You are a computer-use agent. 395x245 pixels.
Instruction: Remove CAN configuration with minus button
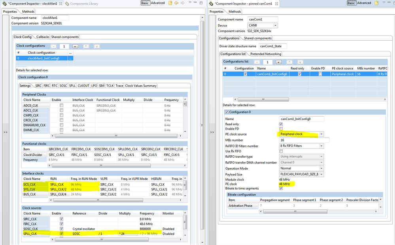point(257,62)
